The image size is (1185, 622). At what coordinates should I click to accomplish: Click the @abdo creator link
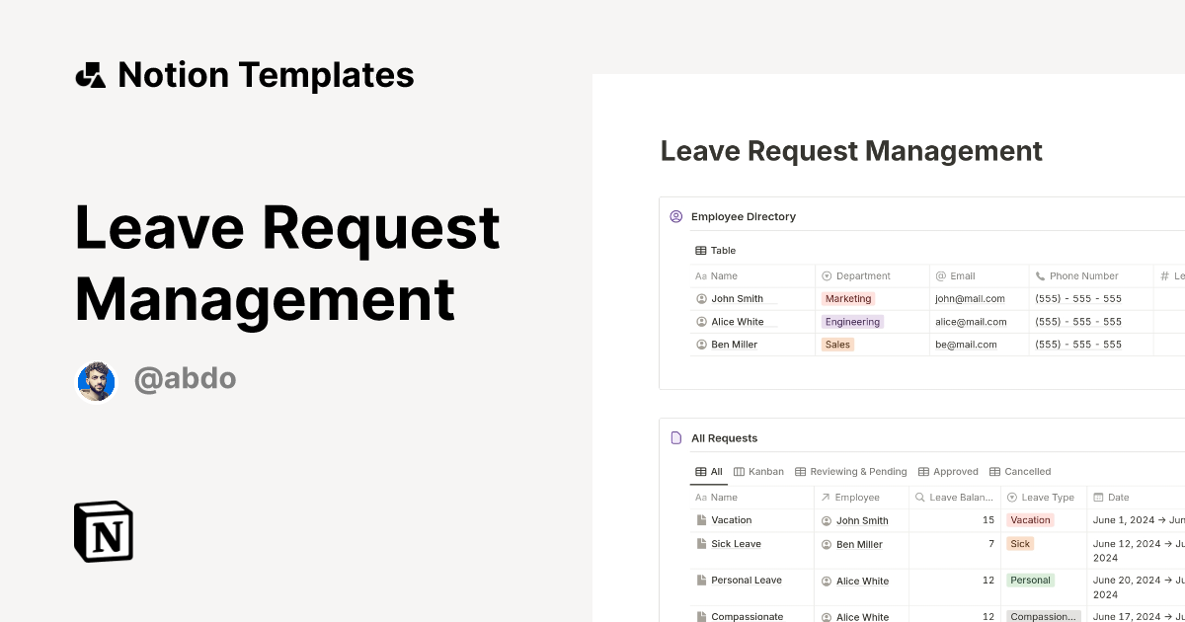point(185,378)
